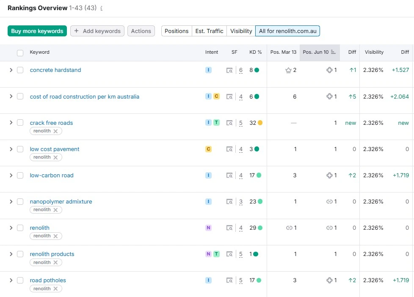This screenshot has height=297, width=414.
Task: Click AI overview icon in cost of road construction row
Action: point(329,96)
